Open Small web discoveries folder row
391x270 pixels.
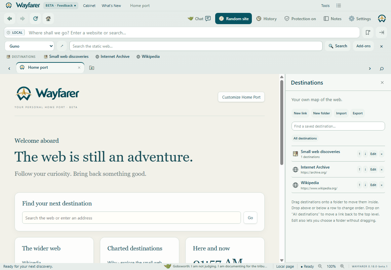[x=338, y=154]
